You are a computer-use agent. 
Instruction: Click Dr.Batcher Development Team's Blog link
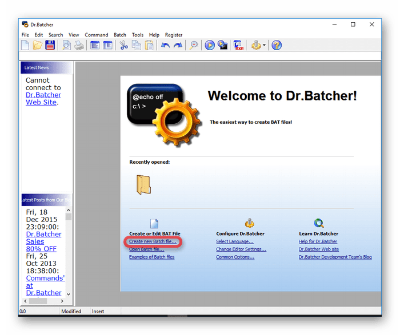(x=335, y=257)
